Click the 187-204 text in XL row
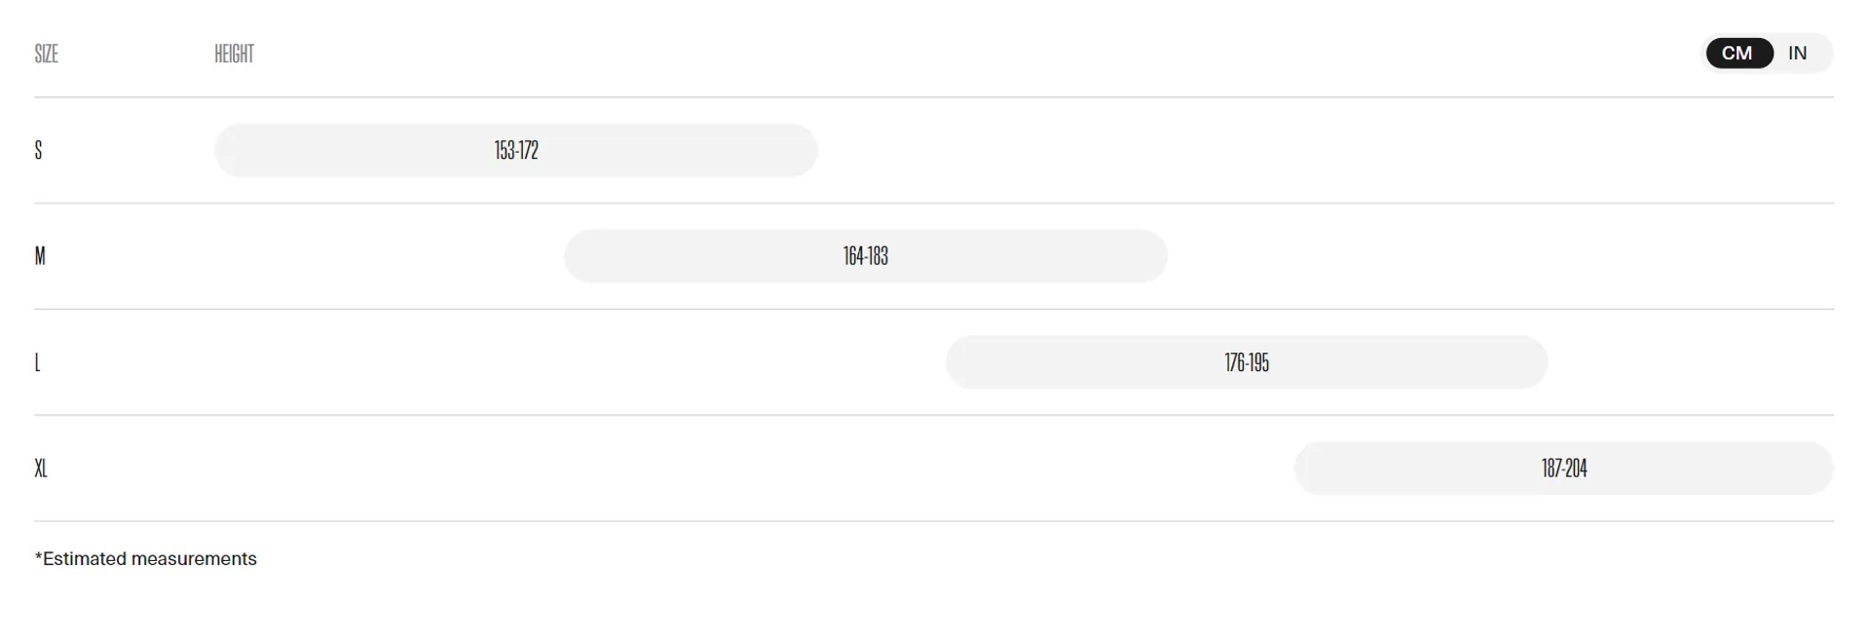Image resolution: width=1870 pixels, height=640 pixels. 1564,469
